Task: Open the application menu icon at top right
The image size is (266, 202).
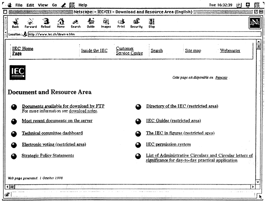Action: 257,5
